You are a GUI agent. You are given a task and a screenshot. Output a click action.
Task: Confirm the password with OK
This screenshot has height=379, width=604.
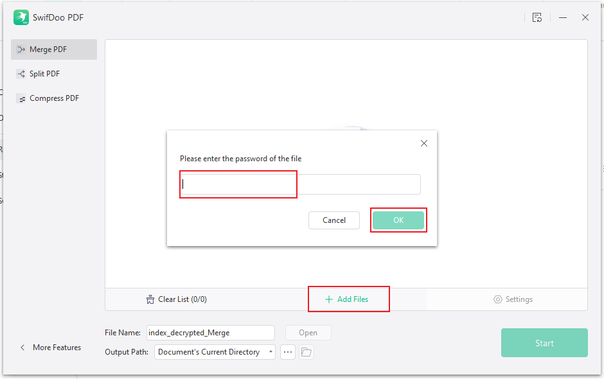[x=398, y=220]
